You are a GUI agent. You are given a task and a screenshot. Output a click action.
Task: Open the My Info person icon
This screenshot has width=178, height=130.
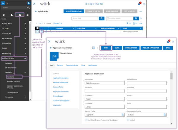(12, 15)
